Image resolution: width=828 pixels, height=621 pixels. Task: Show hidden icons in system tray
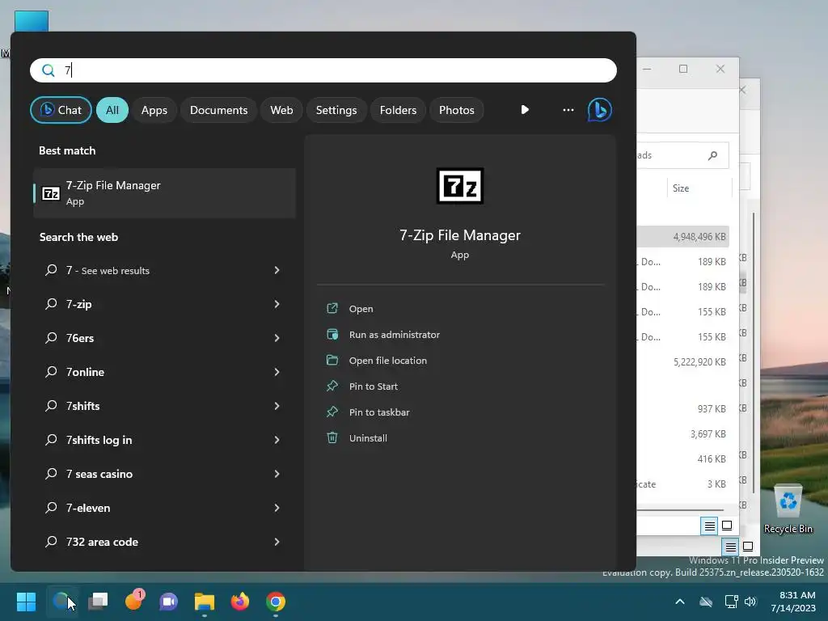(x=680, y=602)
